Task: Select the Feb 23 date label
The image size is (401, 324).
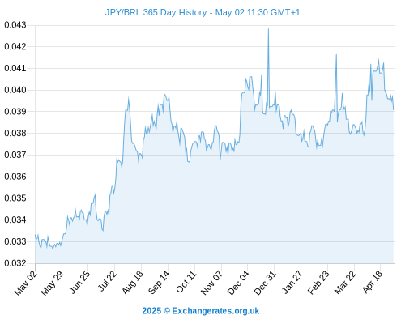Action: (x=318, y=283)
